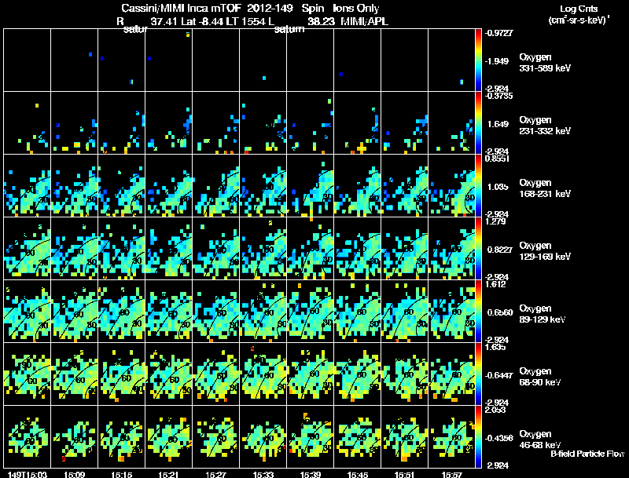Image resolution: width=629 pixels, height=478 pixels.
Task: Select the Oxygen 129-169 keV label
Action: click(545, 251)
